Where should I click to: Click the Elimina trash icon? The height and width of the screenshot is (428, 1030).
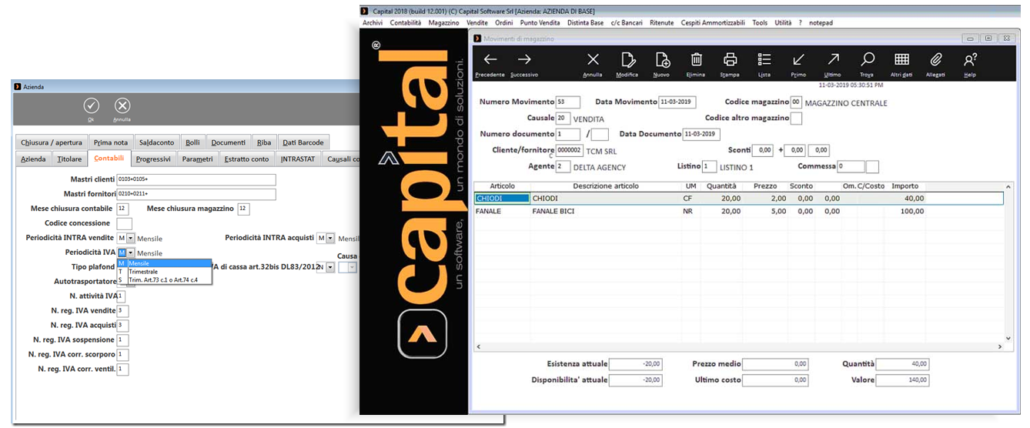coord(696,59)
